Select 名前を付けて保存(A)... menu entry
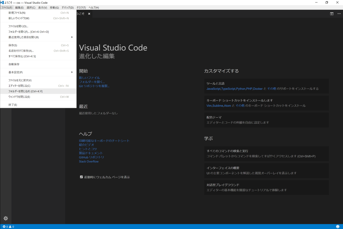The height and width of the screenshot is (229, 343). tap(38, 51)
